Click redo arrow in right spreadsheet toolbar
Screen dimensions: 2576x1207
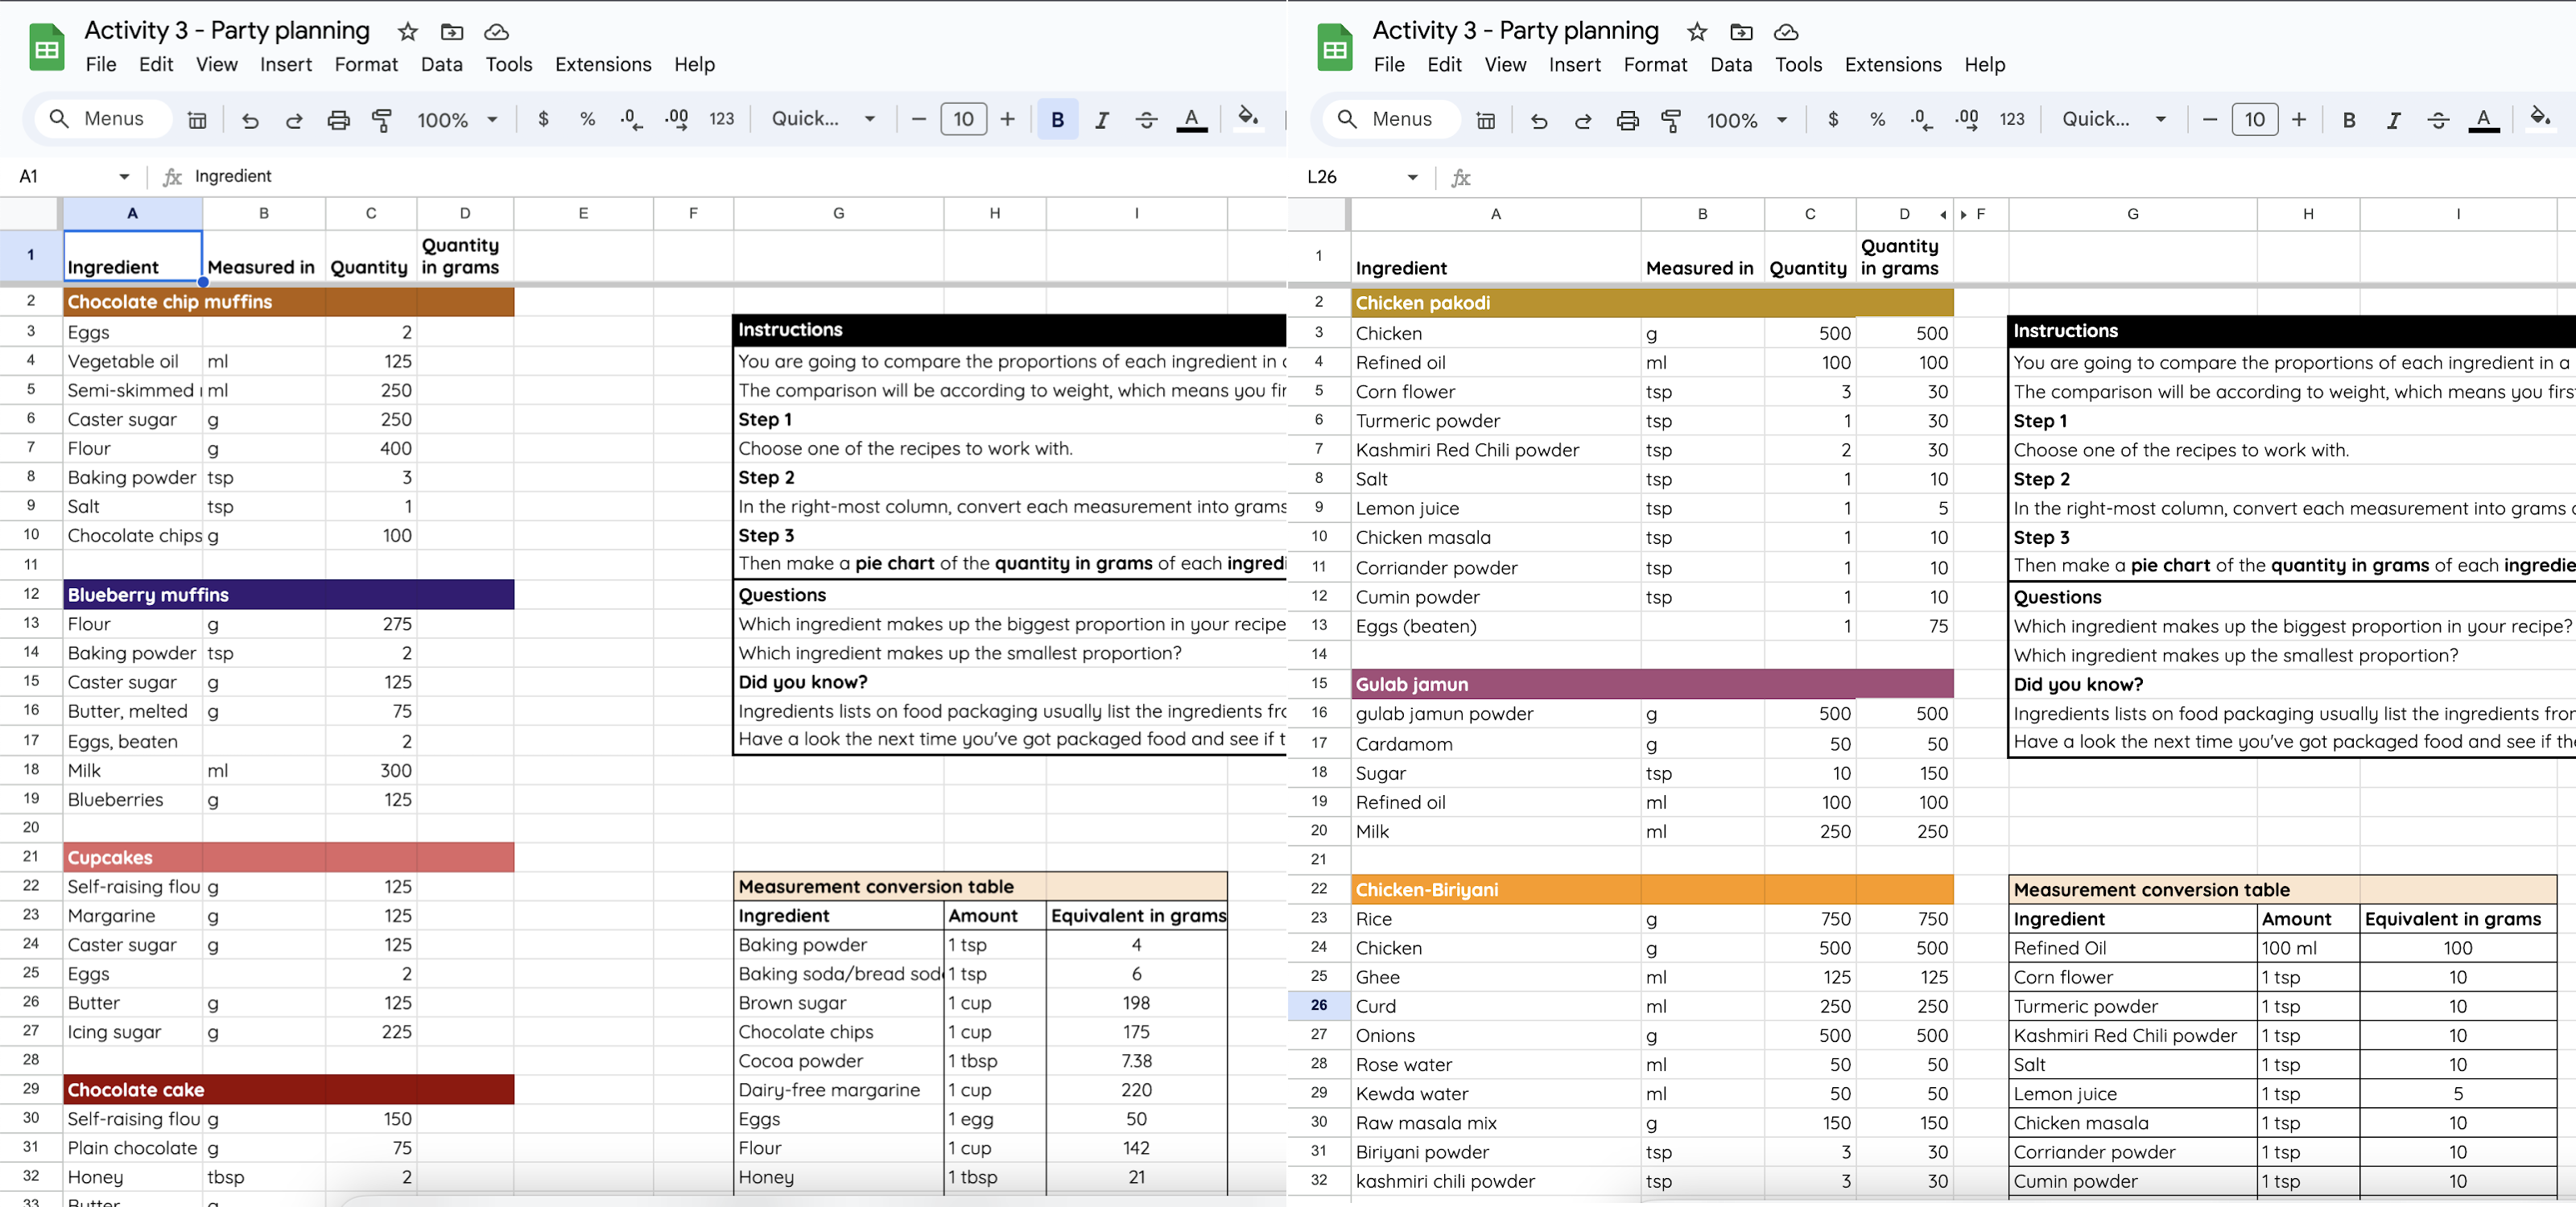1583,121
